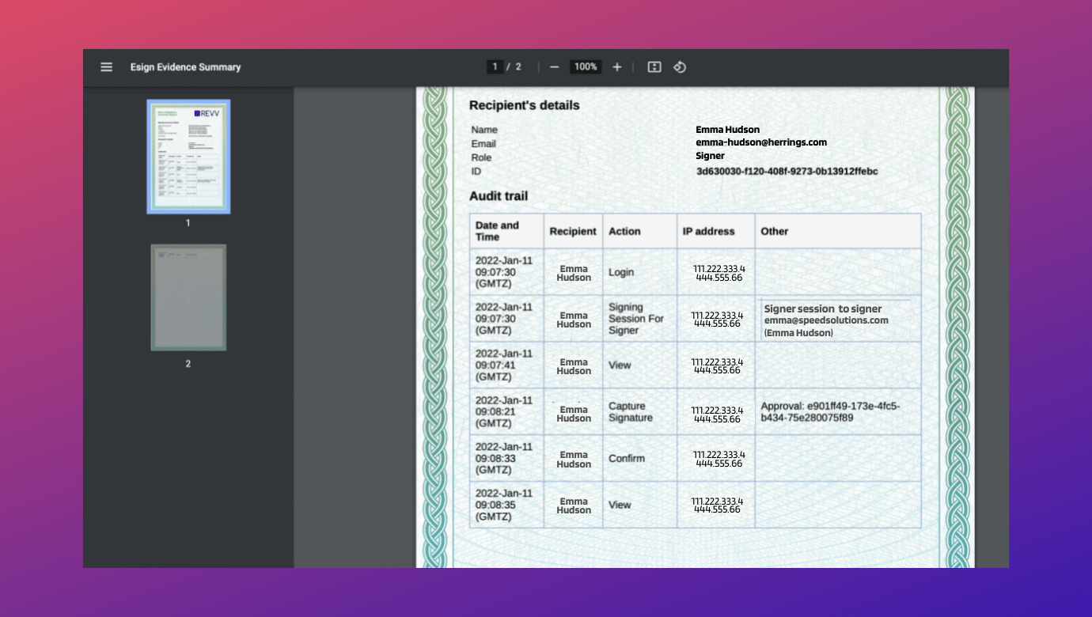Click the Approval ID text in the table
Screen dimensions: 1092x617
pos(830,411)
